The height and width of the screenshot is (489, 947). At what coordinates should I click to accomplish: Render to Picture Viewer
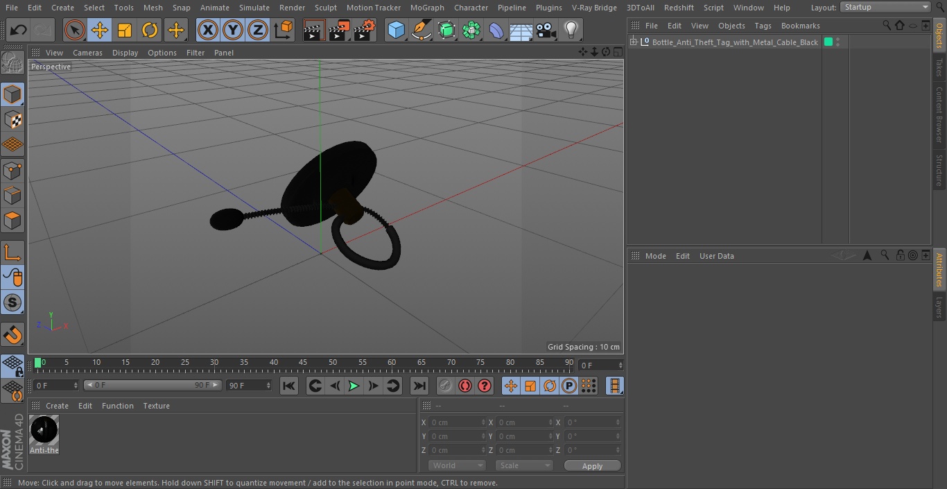(x=339, y=30)
